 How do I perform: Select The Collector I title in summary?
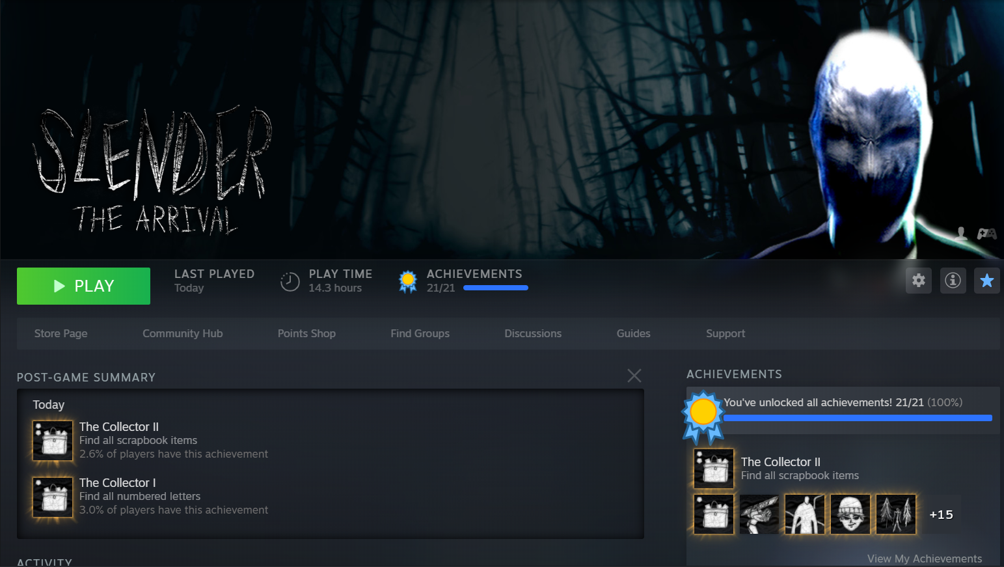[118, 482]
